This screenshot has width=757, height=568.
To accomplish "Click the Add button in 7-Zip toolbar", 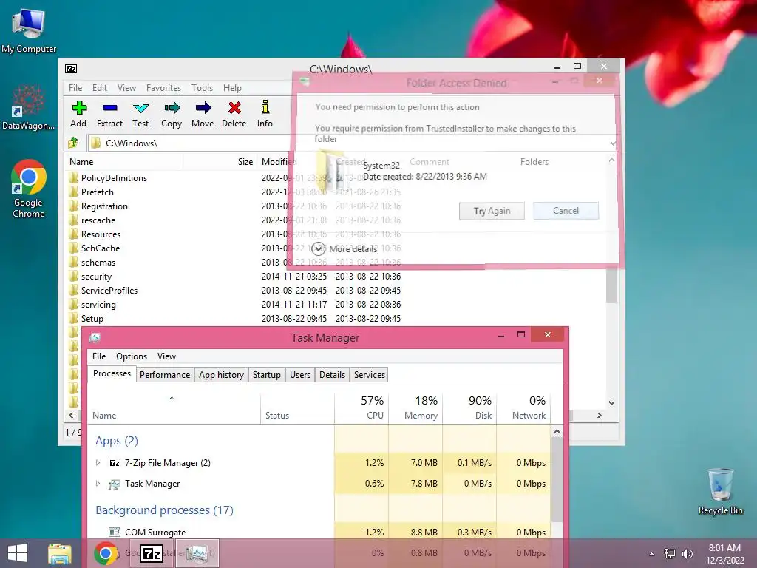I will point(78,115).
